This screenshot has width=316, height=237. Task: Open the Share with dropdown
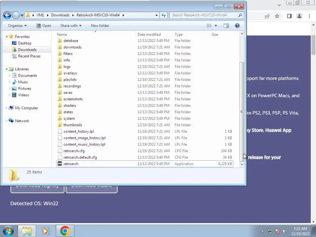pos(71,26)
